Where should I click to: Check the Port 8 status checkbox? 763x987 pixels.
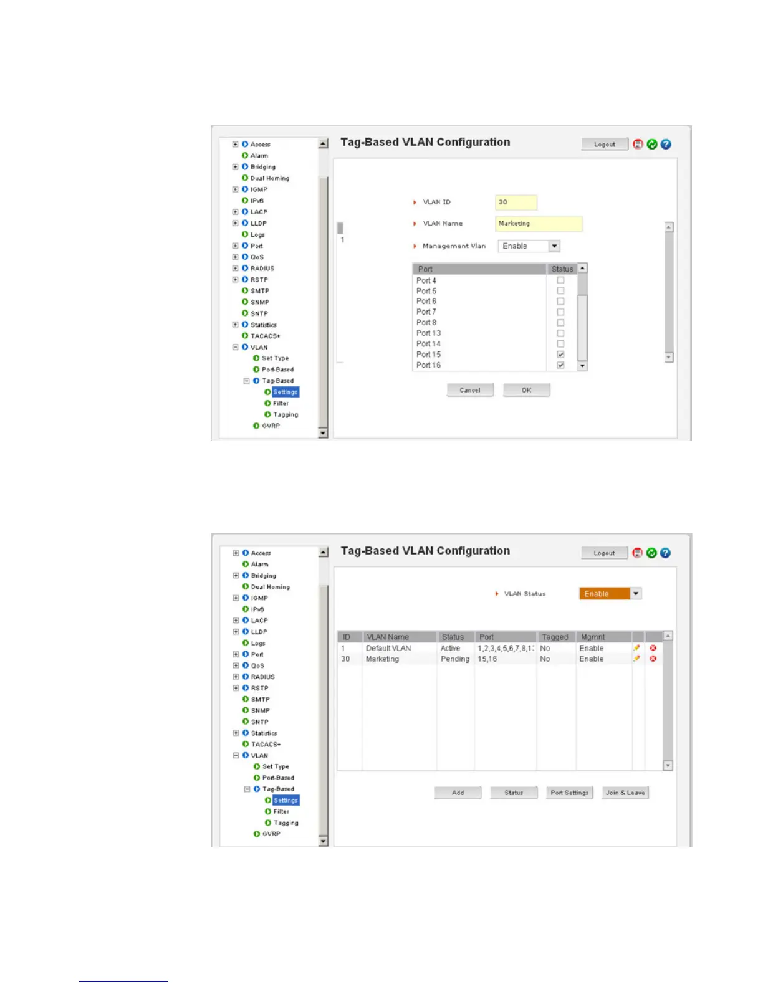[560, 323]
